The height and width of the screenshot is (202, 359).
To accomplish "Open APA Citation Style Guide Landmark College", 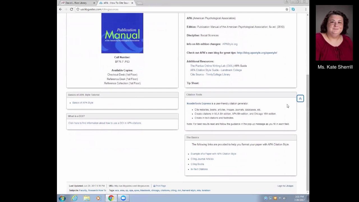I will pos(216,70).
